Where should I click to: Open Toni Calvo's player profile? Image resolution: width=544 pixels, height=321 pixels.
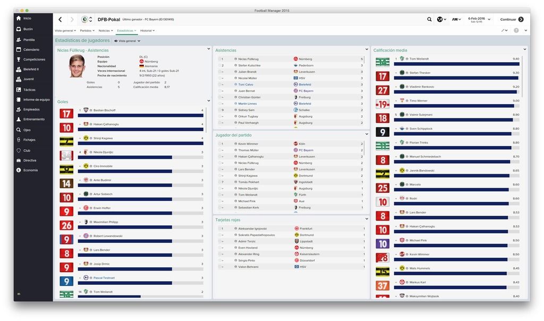point(245,85)
